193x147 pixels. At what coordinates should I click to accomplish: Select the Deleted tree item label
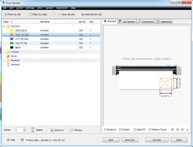[x=15, y=65]
